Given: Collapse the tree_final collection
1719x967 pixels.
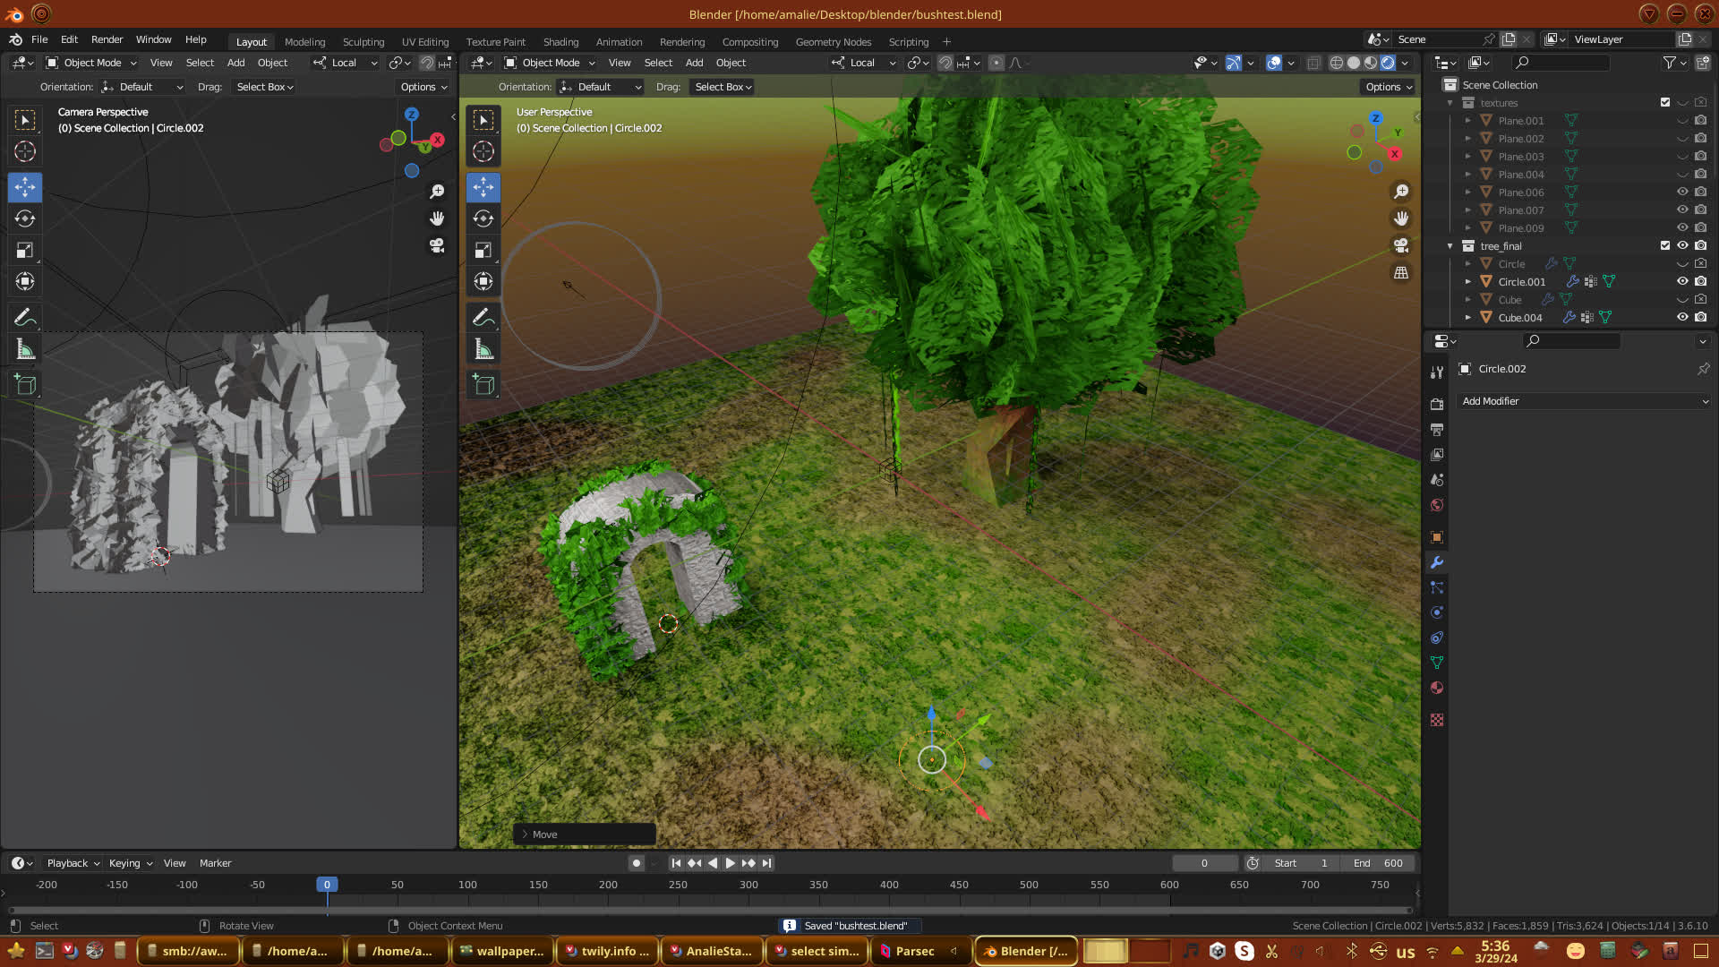Looking at the screenshot, I should [x=1450, y=246].
